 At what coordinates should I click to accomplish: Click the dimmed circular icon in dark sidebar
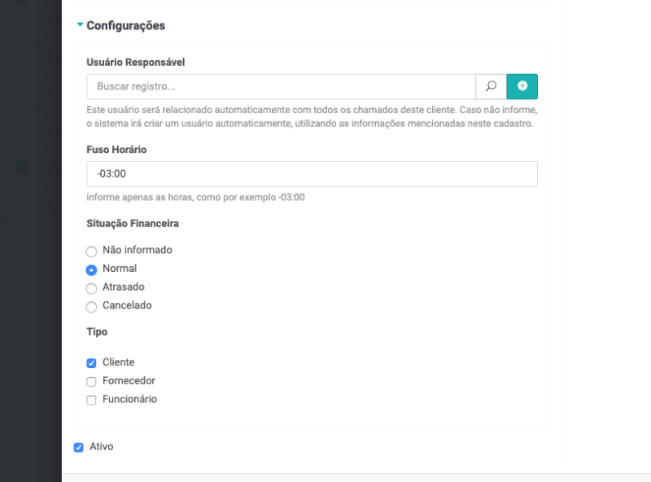click(x=23, y=167)
